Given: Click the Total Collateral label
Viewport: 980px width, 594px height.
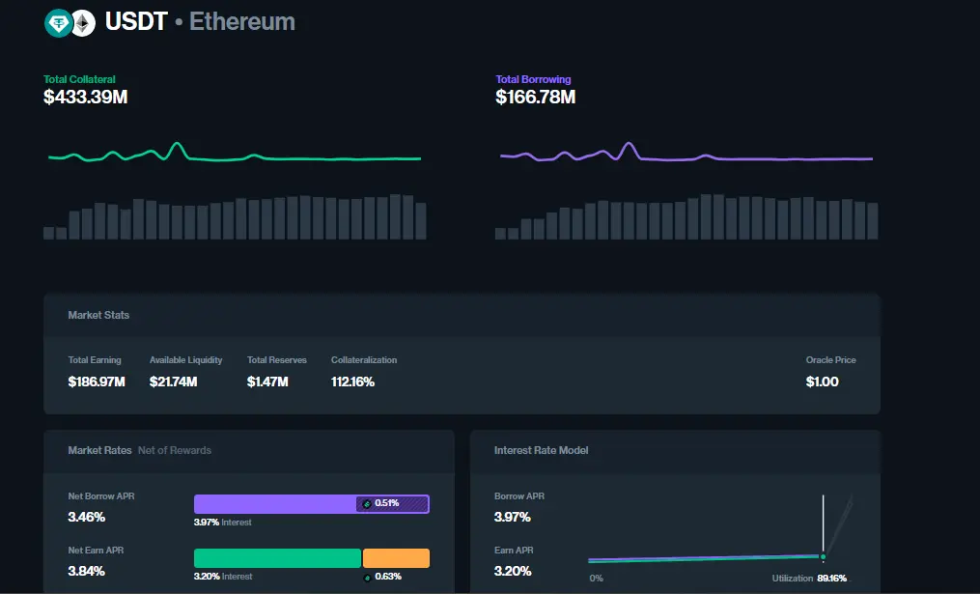Looking at the screenshot, I should tap(79, 79).
